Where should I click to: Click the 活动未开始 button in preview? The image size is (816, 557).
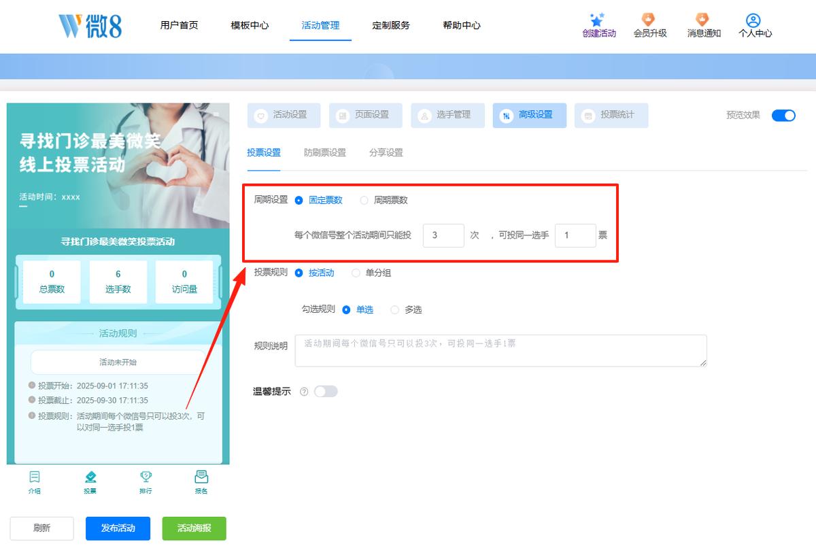118,362
